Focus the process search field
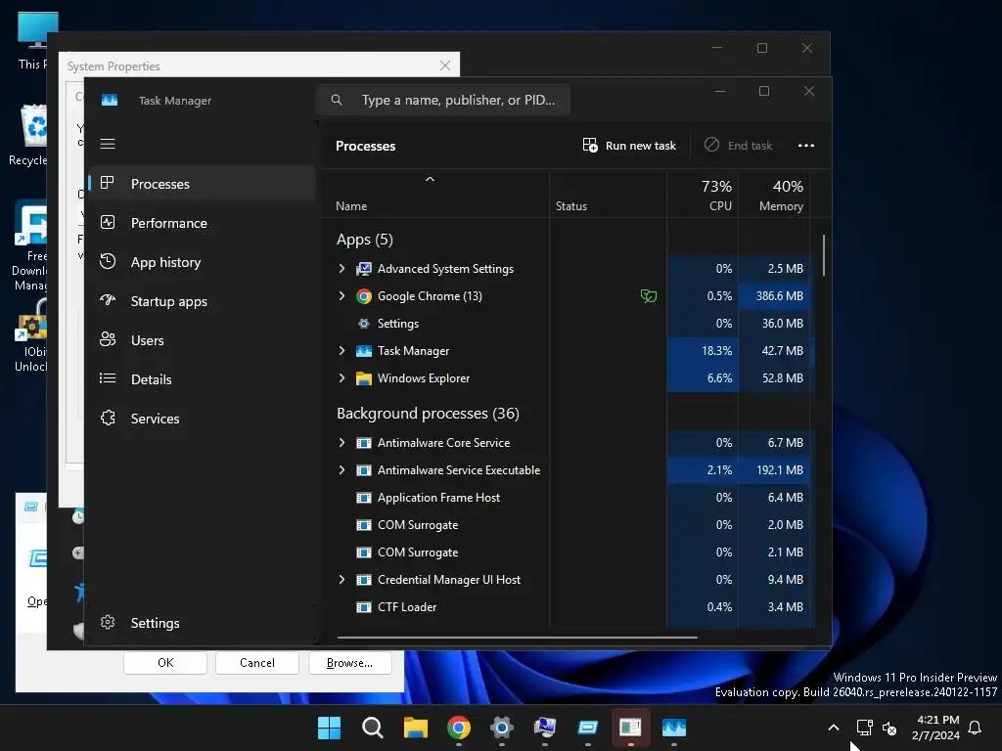This screenshot has height=751, width=1002. pos(443,100)
